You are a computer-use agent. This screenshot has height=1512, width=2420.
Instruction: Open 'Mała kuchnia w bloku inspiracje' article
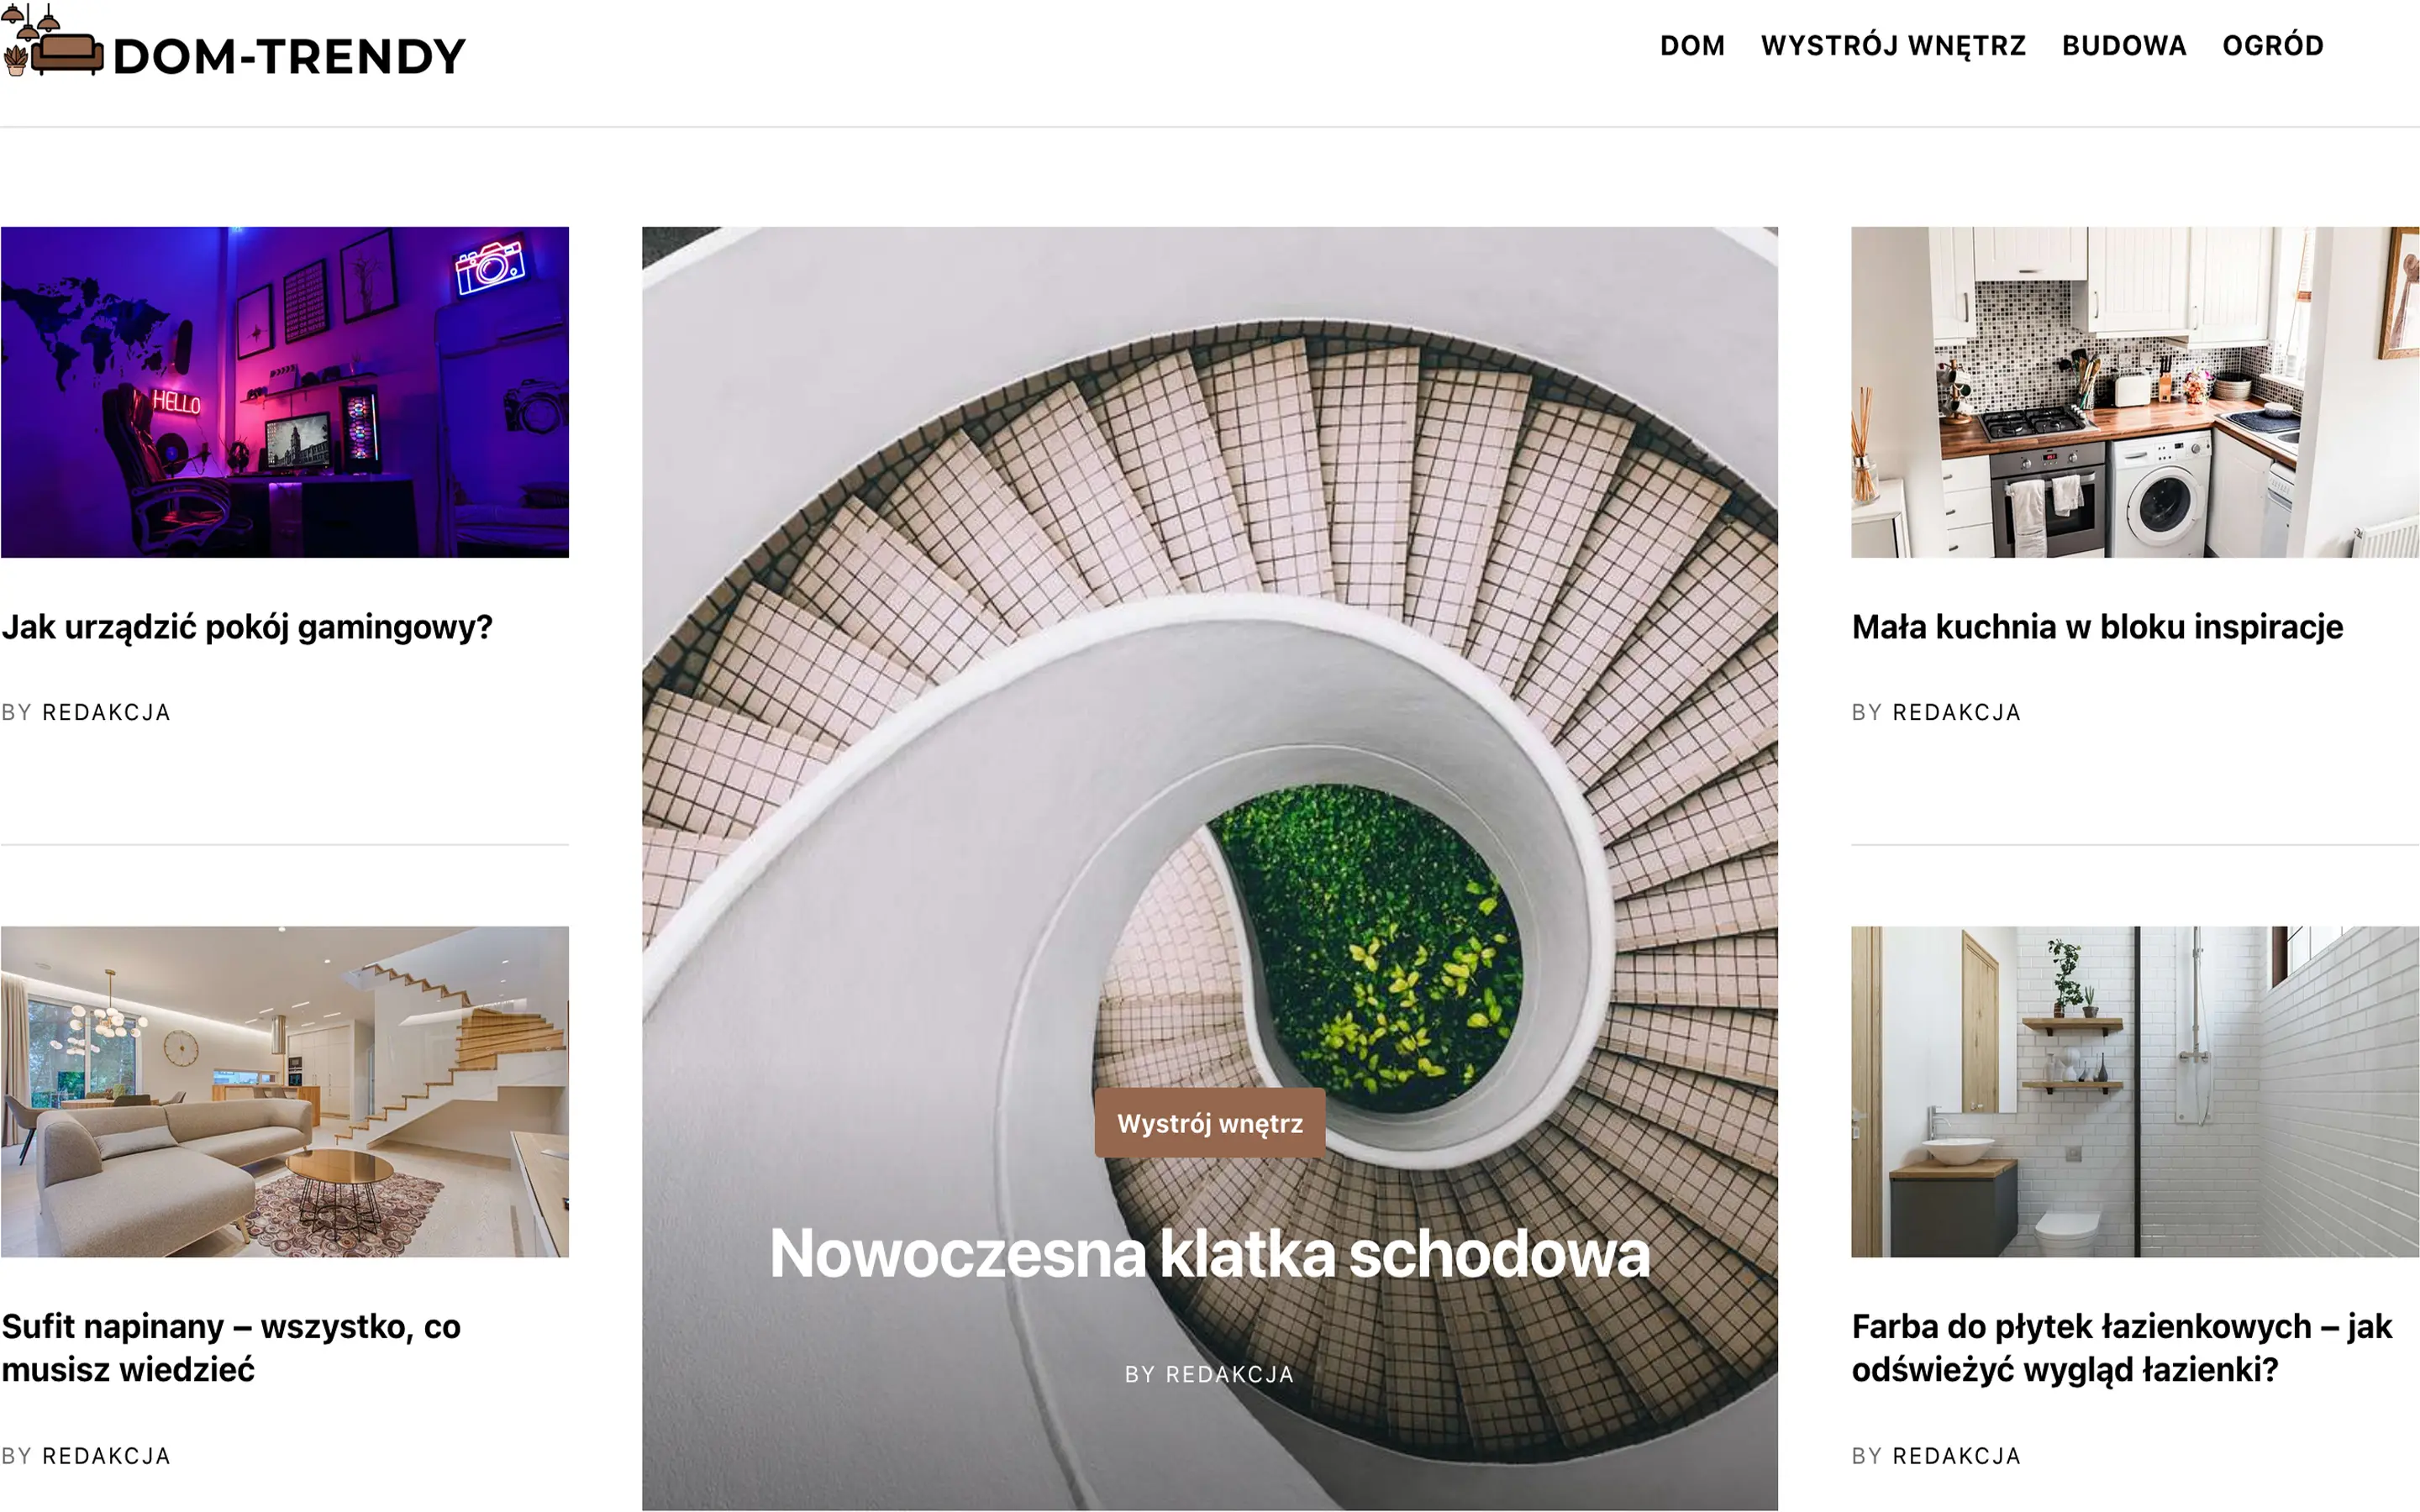coord(2097,627)
